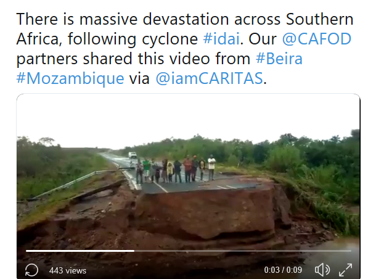Click the group of people in video
This screenshot has height=279, width=368.
tap(176, 169)
